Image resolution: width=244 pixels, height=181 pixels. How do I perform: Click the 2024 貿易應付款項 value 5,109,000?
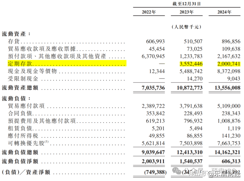(x=227, y=106)
